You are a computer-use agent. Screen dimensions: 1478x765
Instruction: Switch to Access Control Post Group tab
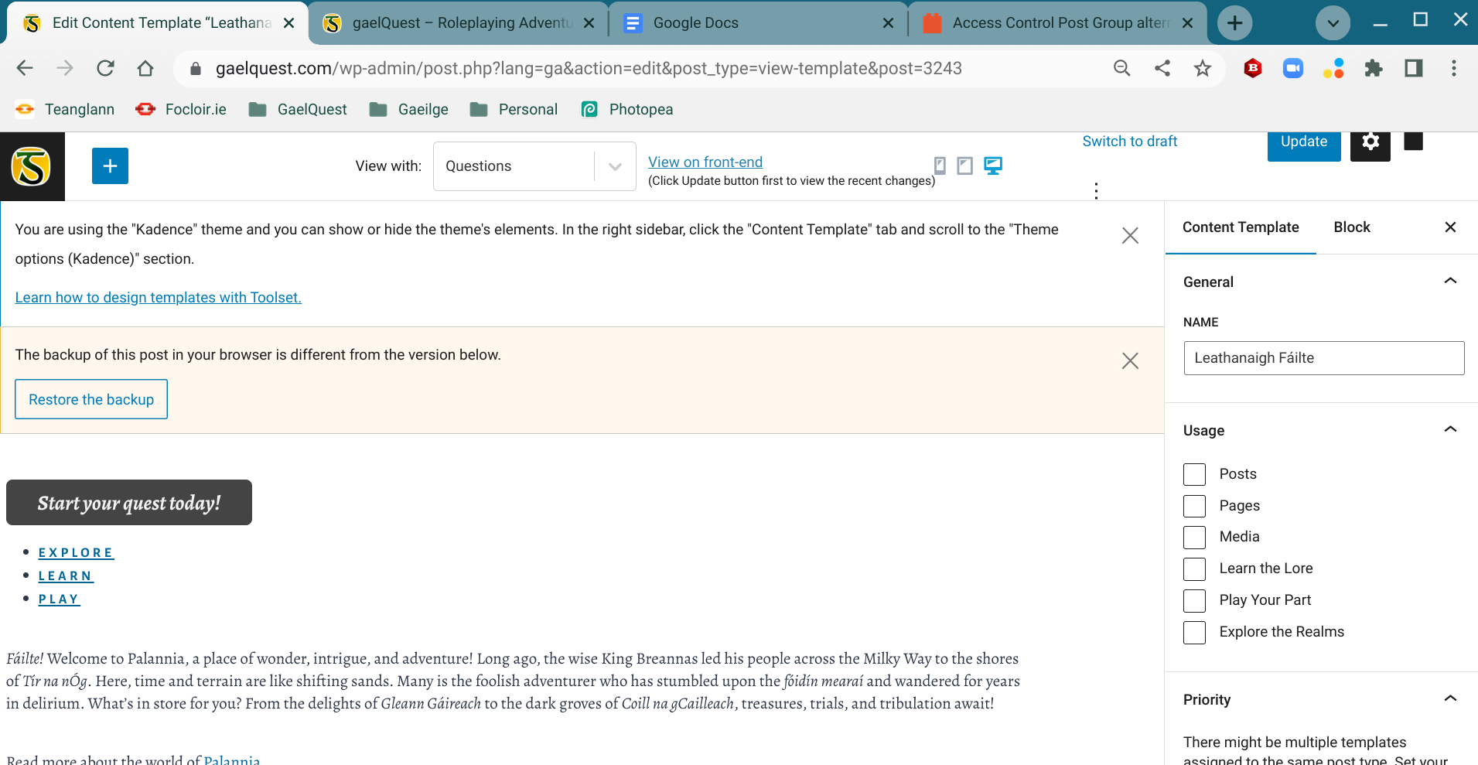[1058, 23]
